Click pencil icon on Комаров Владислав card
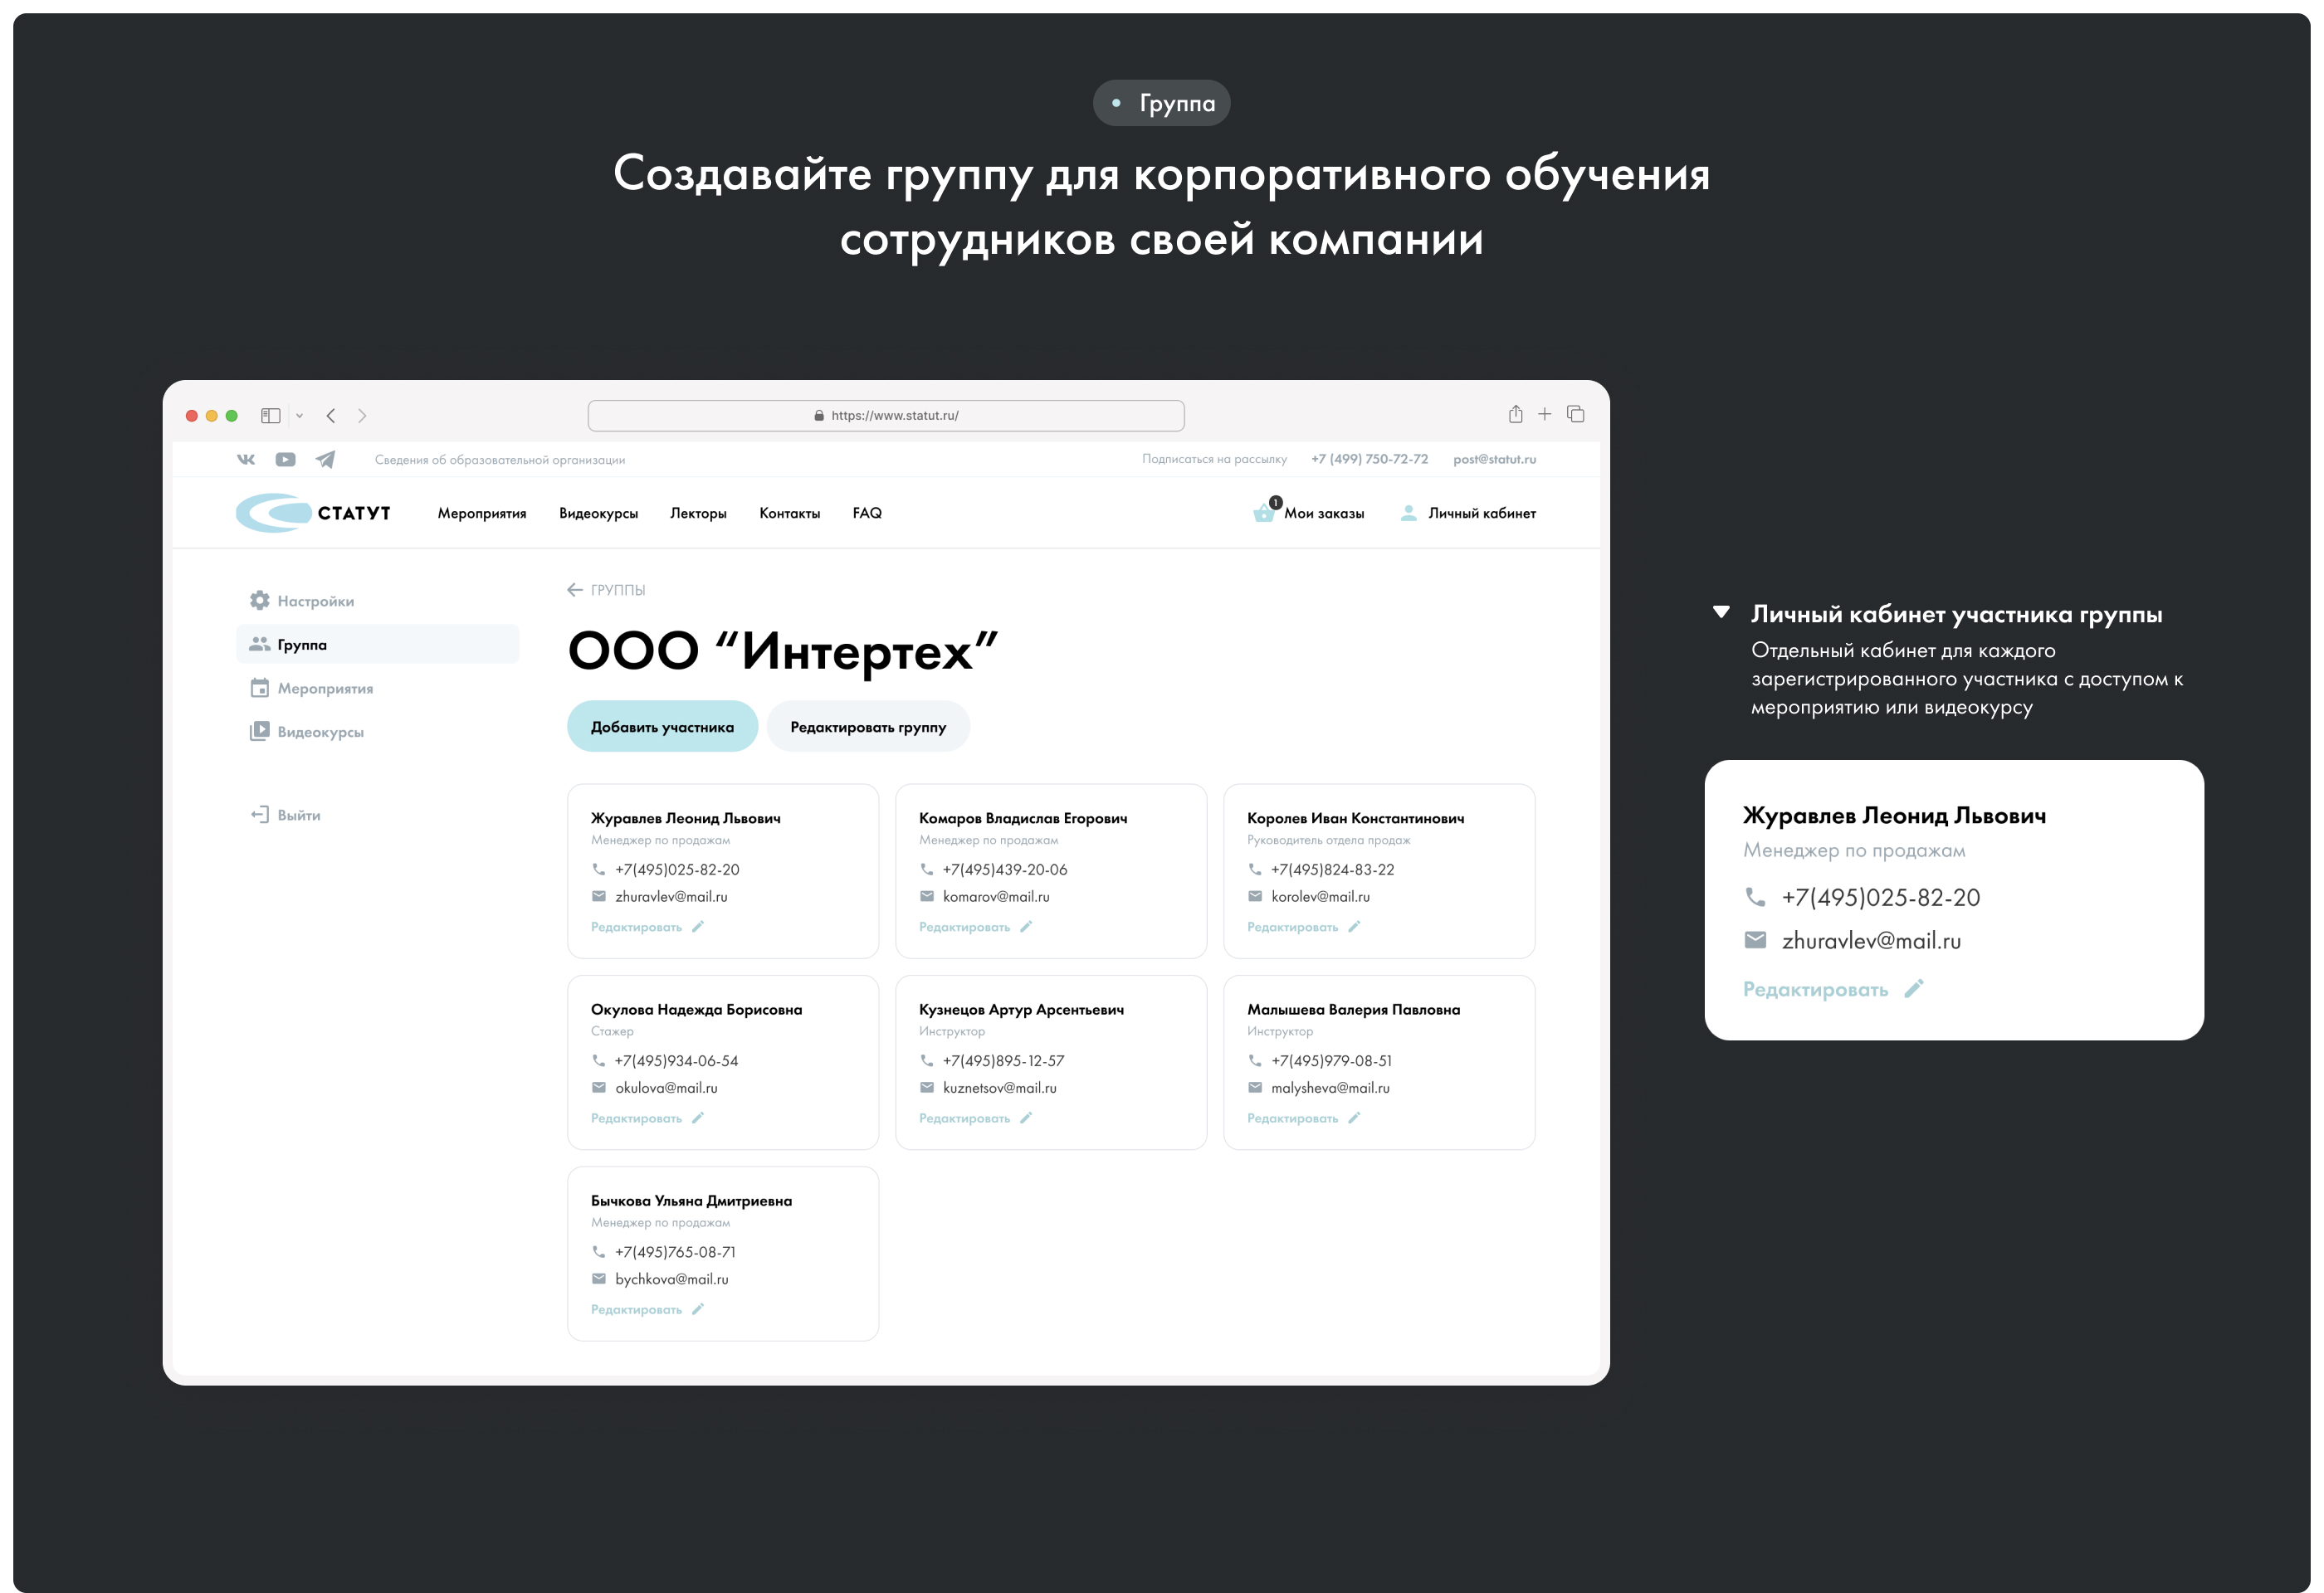2324x1593 pixels. tap(1026, 928)
